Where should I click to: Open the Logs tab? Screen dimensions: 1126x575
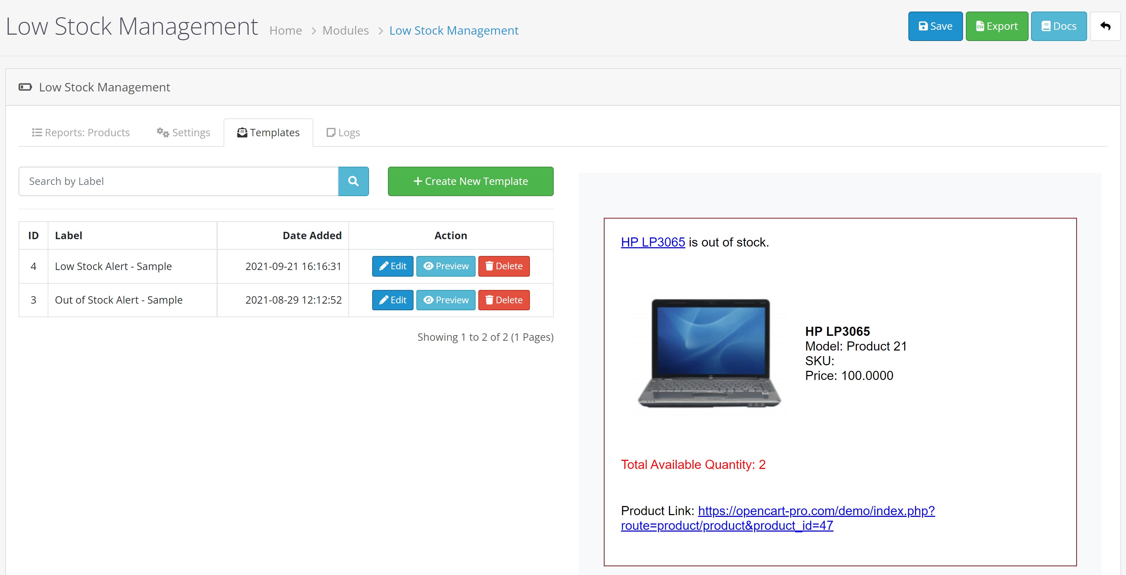pyautogui.click(x=343, y=132)
